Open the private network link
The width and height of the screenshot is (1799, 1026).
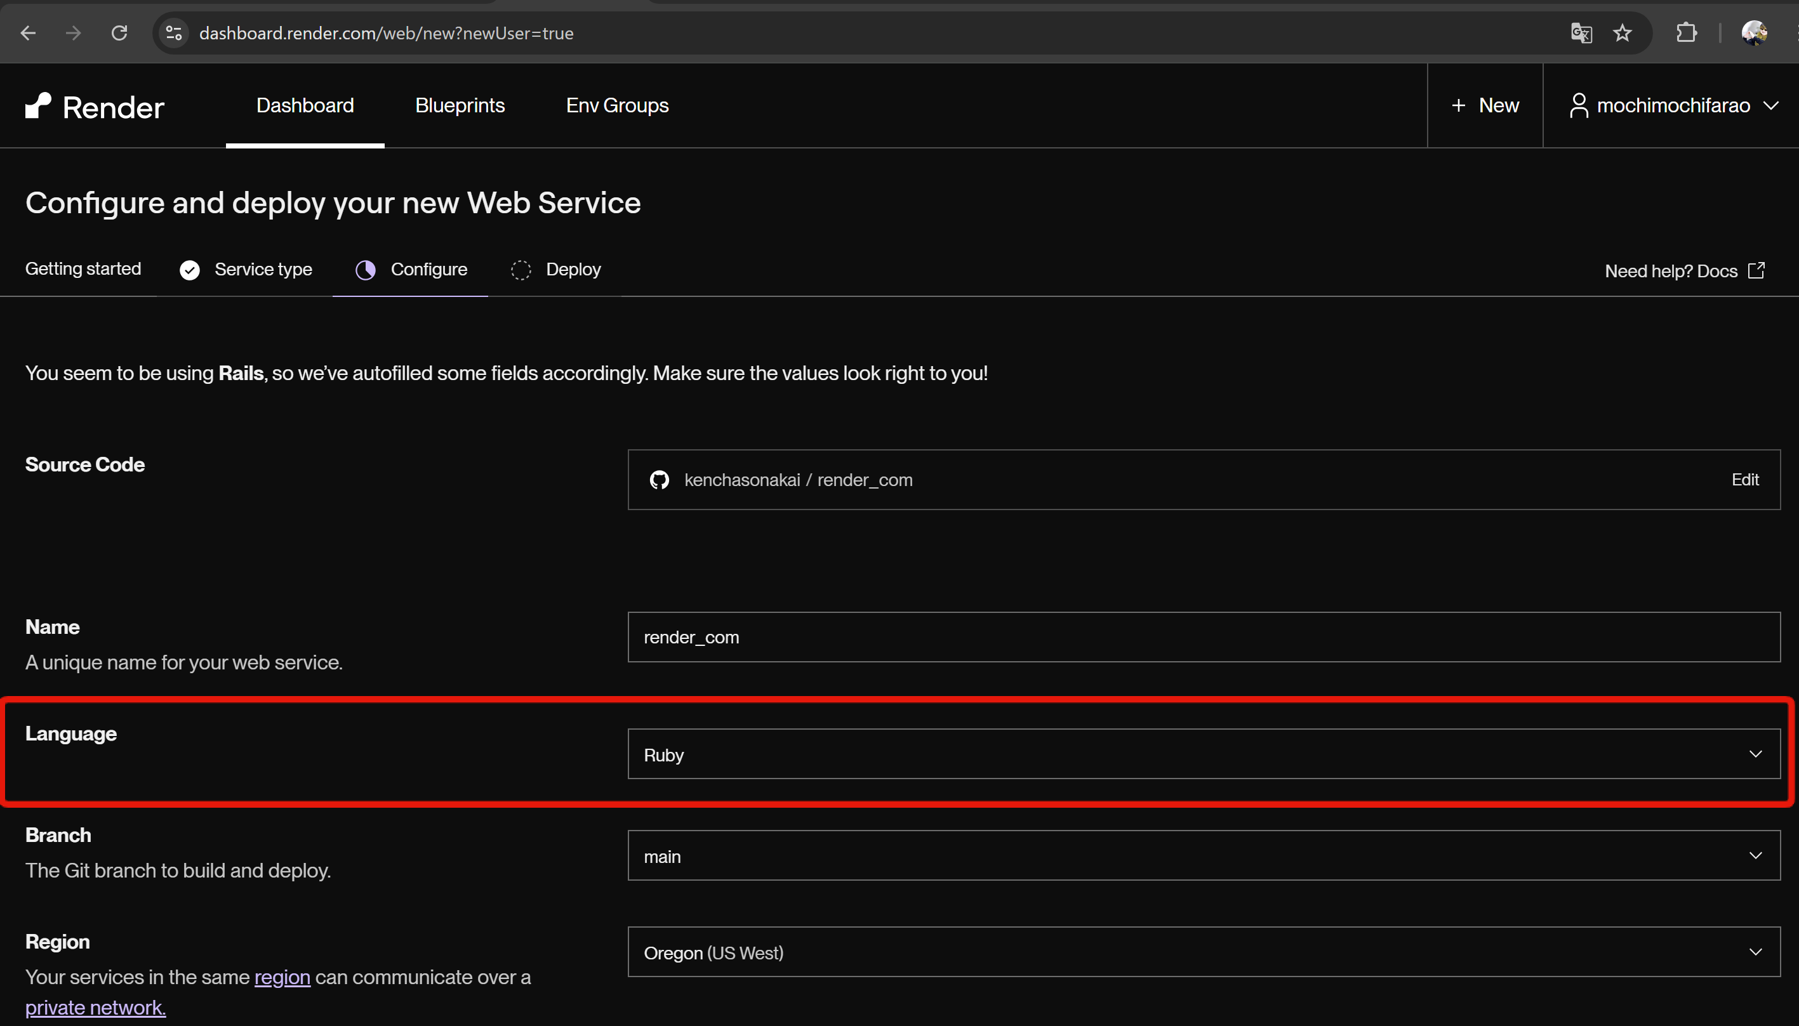tap(96, 1008)
